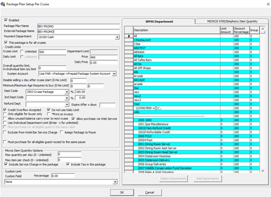The width and height of the screenshot is (271, 197).
Task: Toggle the Enabled checkbox
Action: [6, 20]
